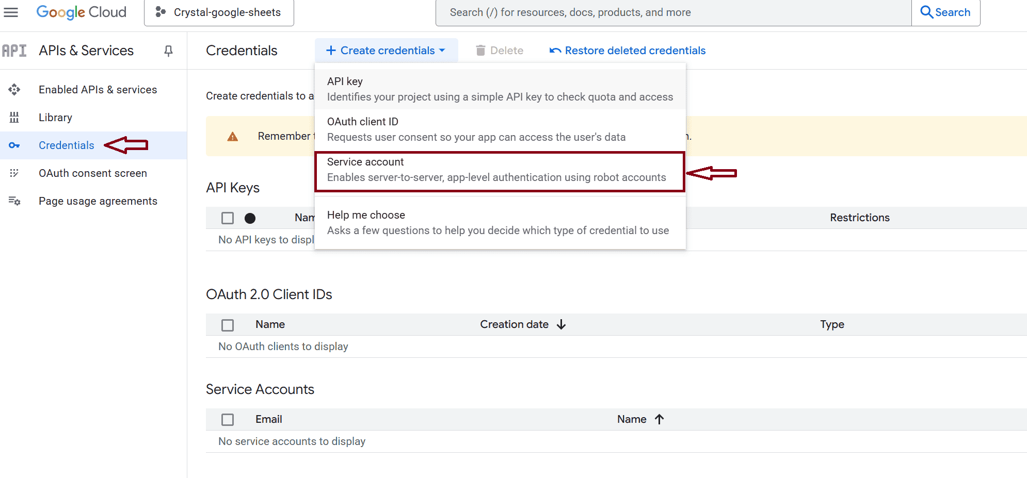1027x478 pixels.
Task: Click the restore undo arrow icon
Action: pos(555,51)
